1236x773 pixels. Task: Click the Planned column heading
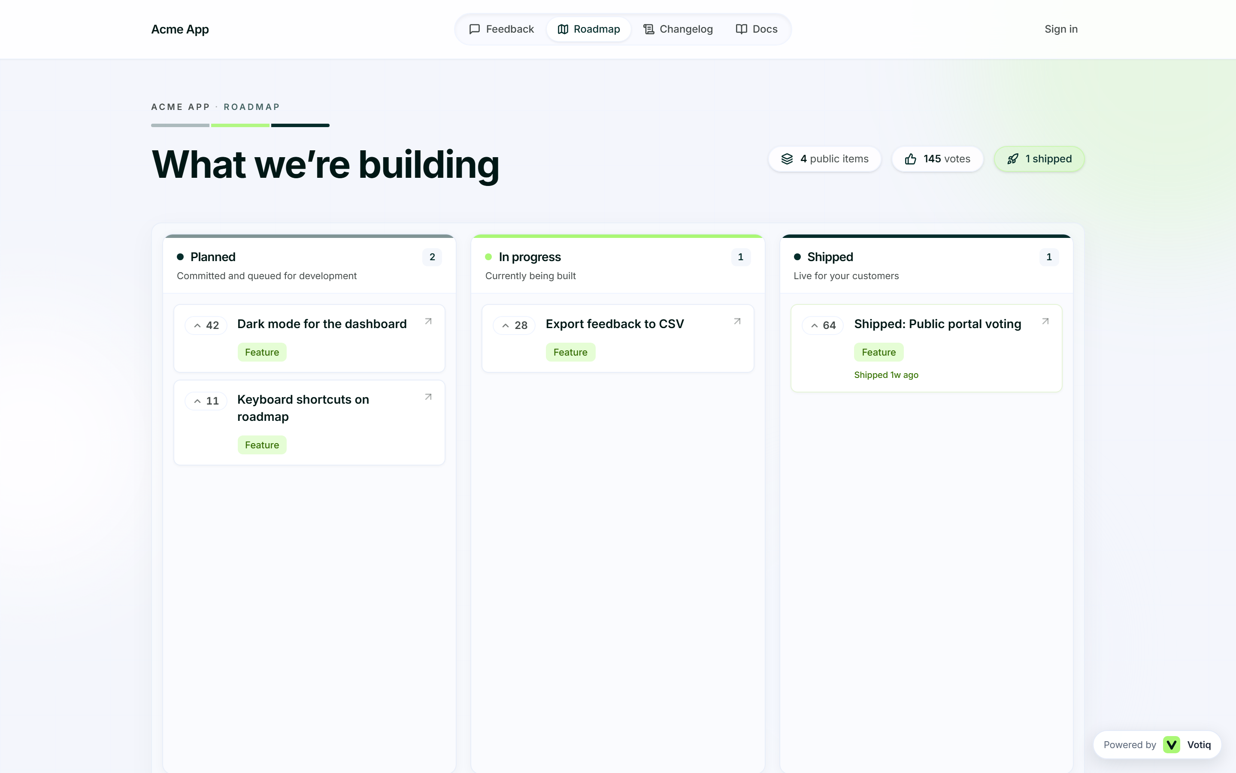[x=213, y=257]
